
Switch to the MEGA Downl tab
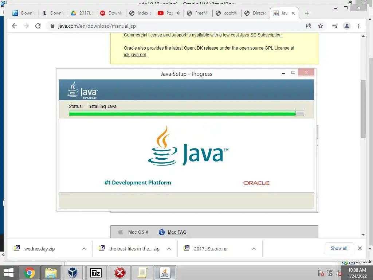click(x=111, y=13)
